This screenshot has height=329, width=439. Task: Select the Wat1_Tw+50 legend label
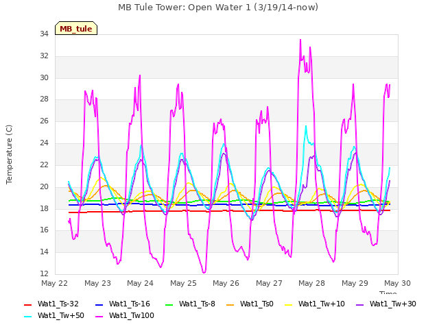(x=61, y=316)
